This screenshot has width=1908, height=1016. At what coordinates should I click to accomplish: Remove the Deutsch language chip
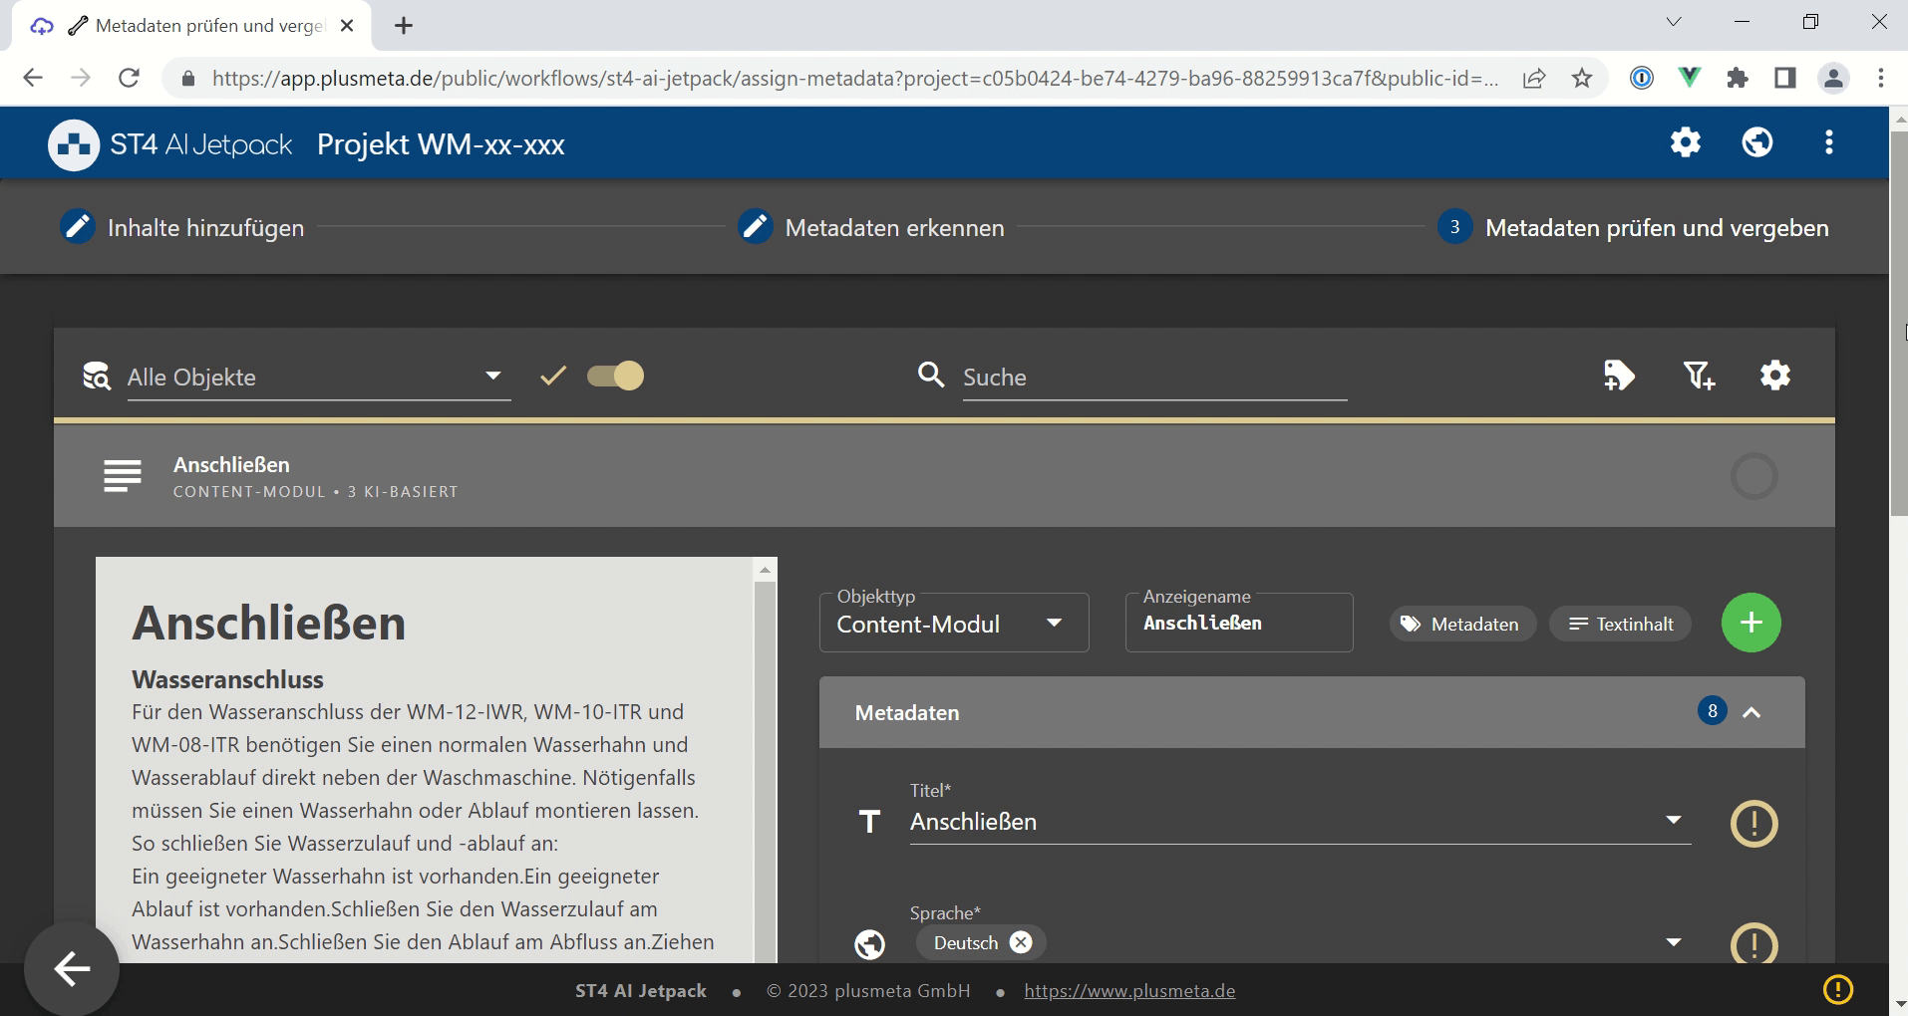click(x=1021, y=942)
